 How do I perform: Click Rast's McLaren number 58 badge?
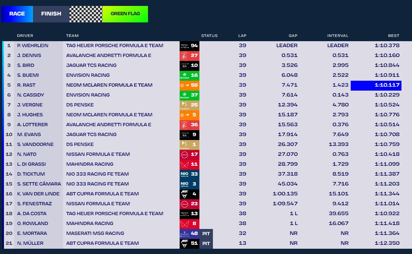tap(190, 85)
